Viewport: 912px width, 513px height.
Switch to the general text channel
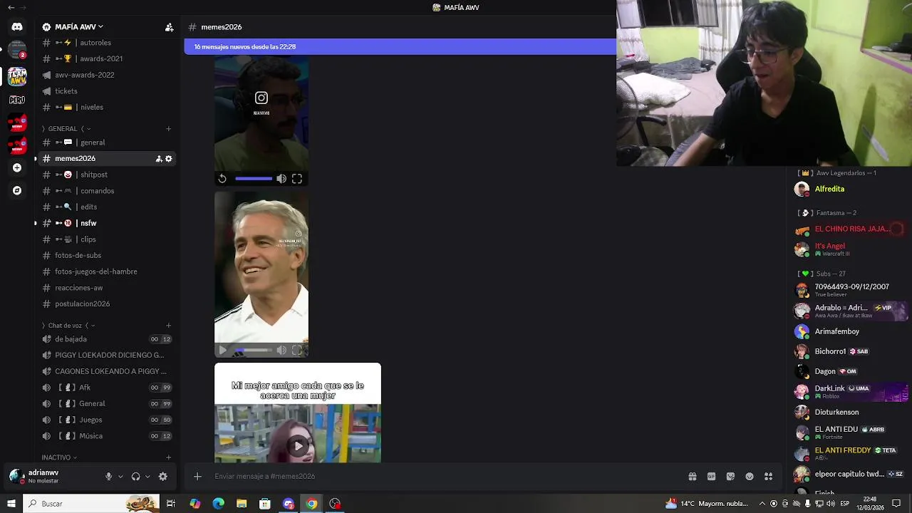107,142
